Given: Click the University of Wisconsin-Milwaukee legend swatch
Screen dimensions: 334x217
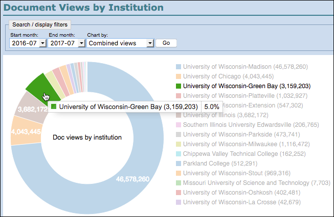Looking at the screenshot, I should (x=179, y=144).
